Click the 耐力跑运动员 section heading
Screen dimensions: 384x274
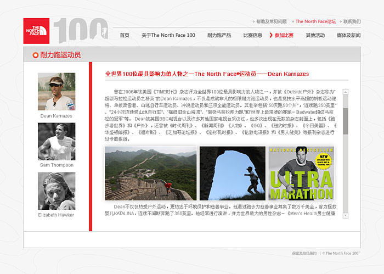[60, 55]
